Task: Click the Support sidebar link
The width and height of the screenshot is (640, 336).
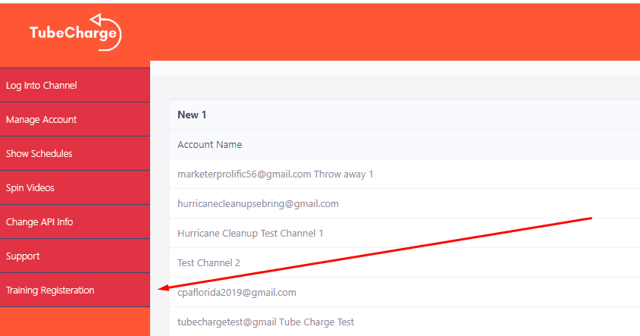Action: pyautogui.click(x=23, y=256)
